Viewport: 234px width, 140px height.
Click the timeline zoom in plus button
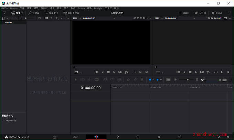[197, 80]
